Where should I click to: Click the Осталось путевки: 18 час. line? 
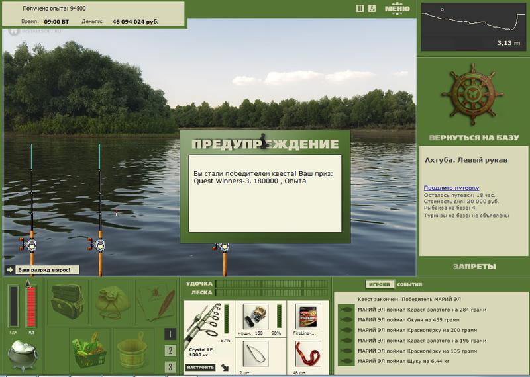pyautogui.click(x=459, y=195)
